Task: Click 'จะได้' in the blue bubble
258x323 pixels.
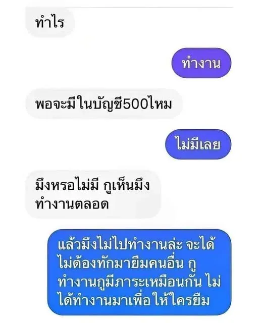Action: [x=200, y=244]
